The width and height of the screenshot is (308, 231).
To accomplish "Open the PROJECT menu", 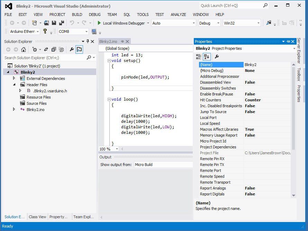I will tap(57, 15).
